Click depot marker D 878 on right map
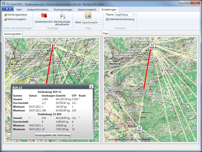 tap(192, 62)
